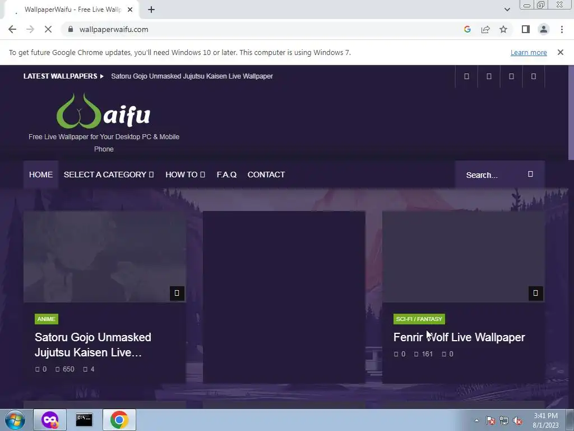
Task: Close the WallpaperWaifu tab
Action: (130, 10)
